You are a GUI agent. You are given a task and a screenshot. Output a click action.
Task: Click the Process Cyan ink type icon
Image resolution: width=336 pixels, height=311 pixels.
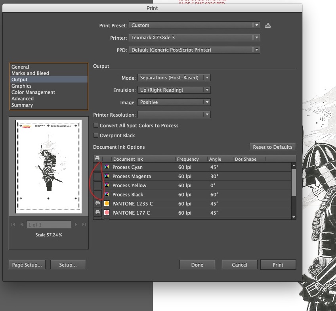click(107, 167)
